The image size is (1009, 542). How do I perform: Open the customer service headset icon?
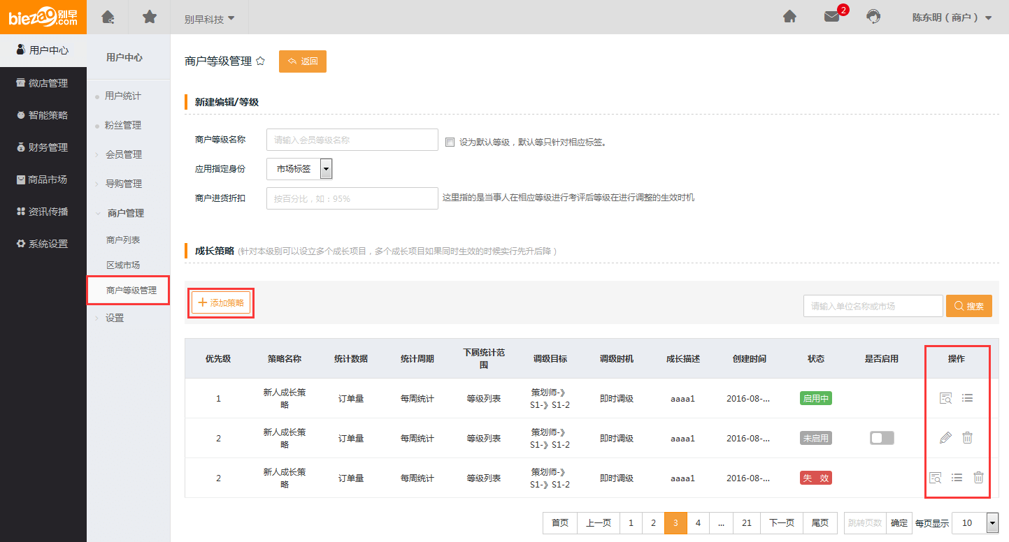tap(873, 17)
